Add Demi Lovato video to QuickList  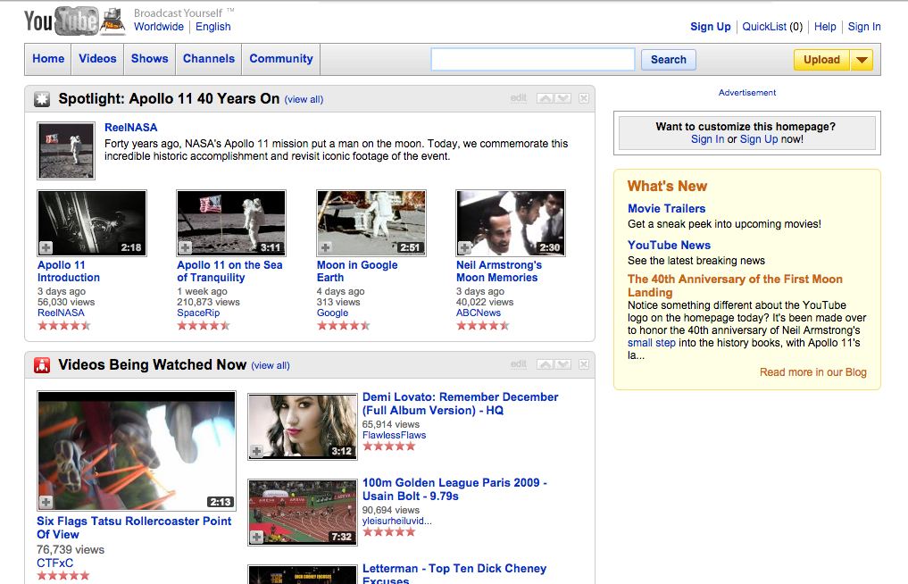256,451
